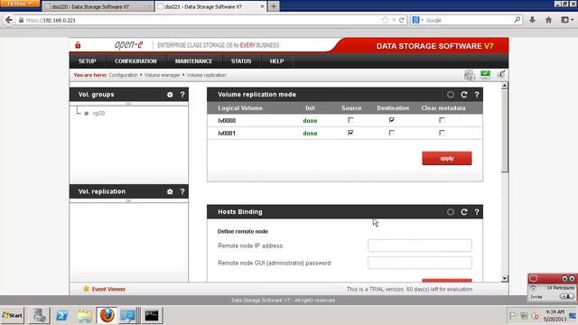Open file explorer folder on taskbar
The image size is (578, 325).
point(84,315)
